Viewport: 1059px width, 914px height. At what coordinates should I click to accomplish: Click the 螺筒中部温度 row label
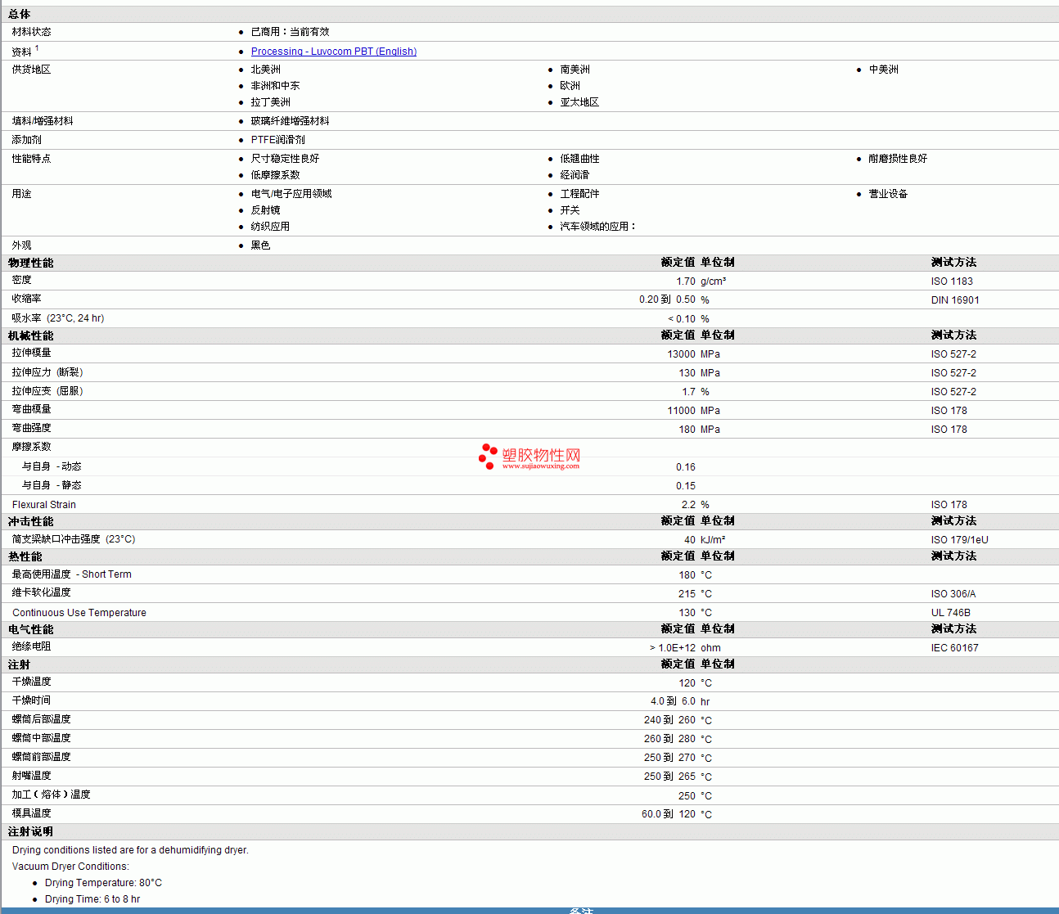41,738
